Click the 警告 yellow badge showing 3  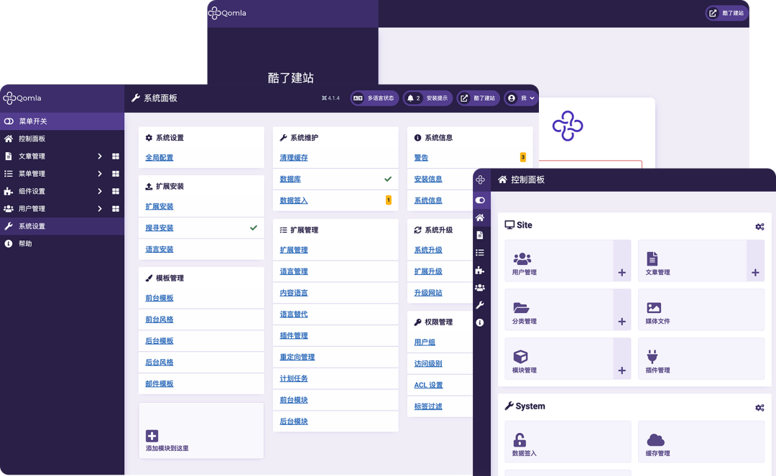(522, 157)
